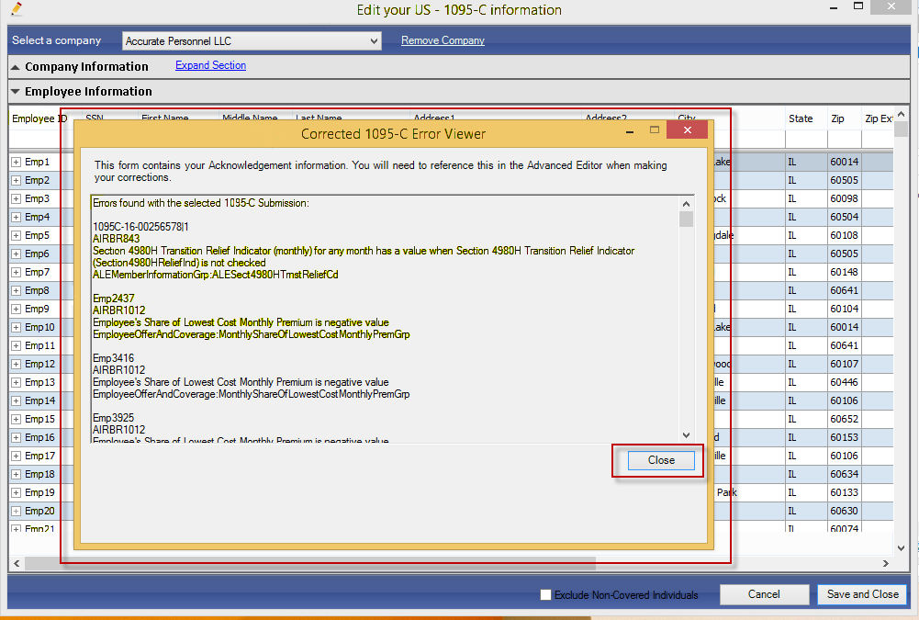Maximize the Error Viewer dialog

click(x=655, y=130)
